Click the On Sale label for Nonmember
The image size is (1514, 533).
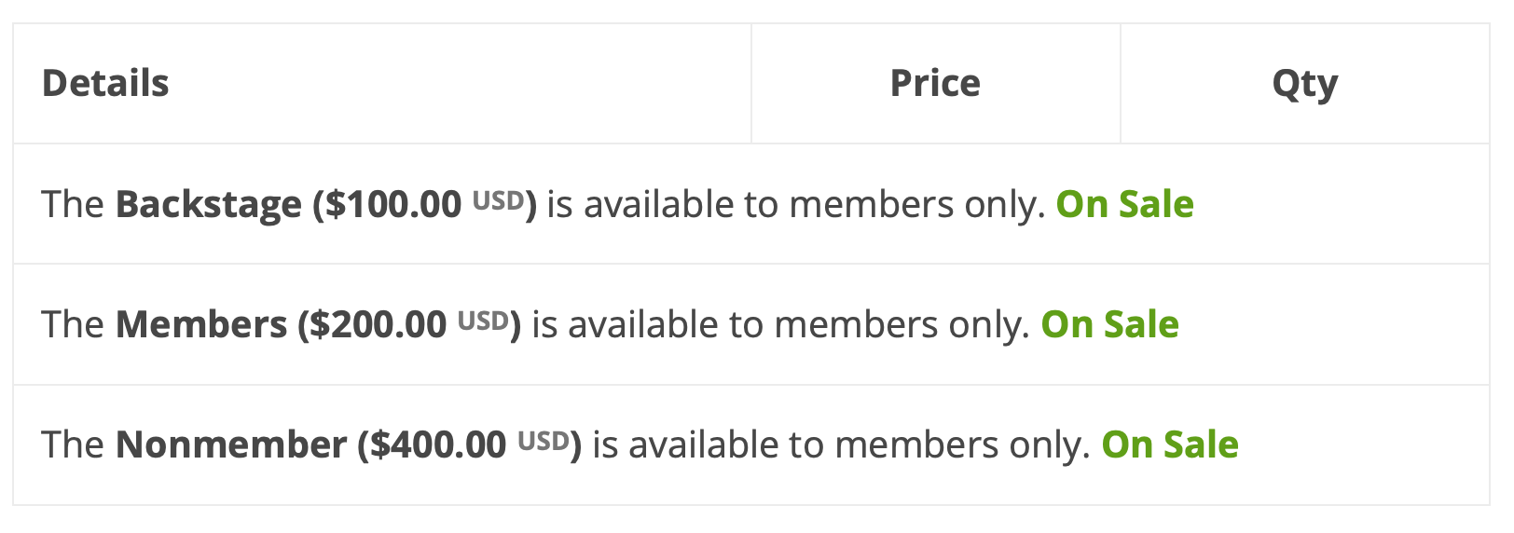(x=1170, y=444)
